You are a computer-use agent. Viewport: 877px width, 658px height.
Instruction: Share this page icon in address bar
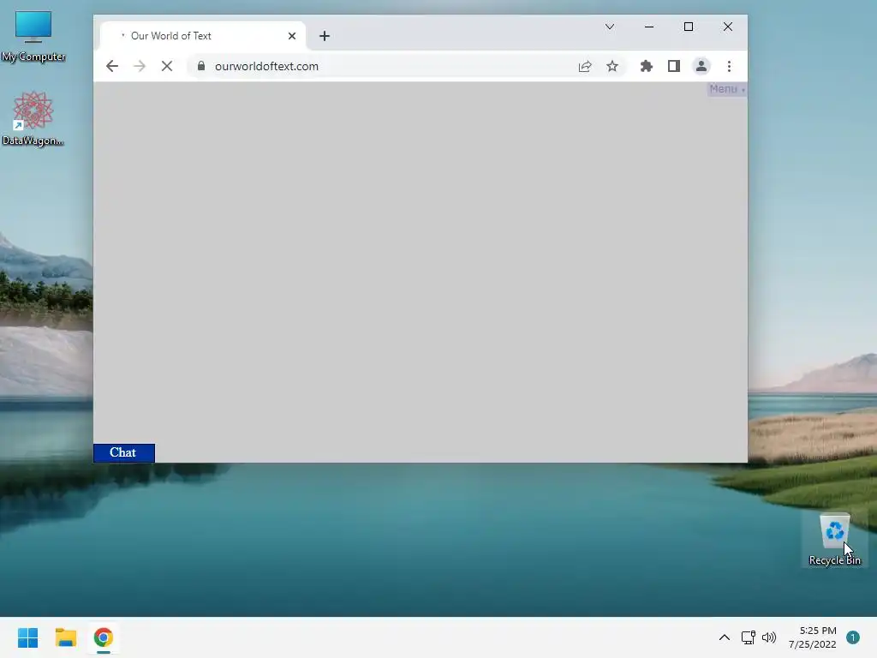pyautogui.click(x=584, y=66)
